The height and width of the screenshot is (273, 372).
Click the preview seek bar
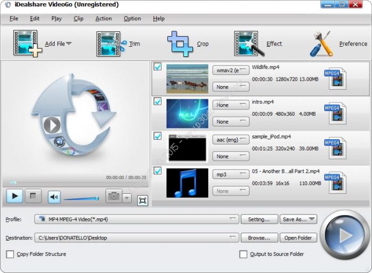[x=75, y=182]
